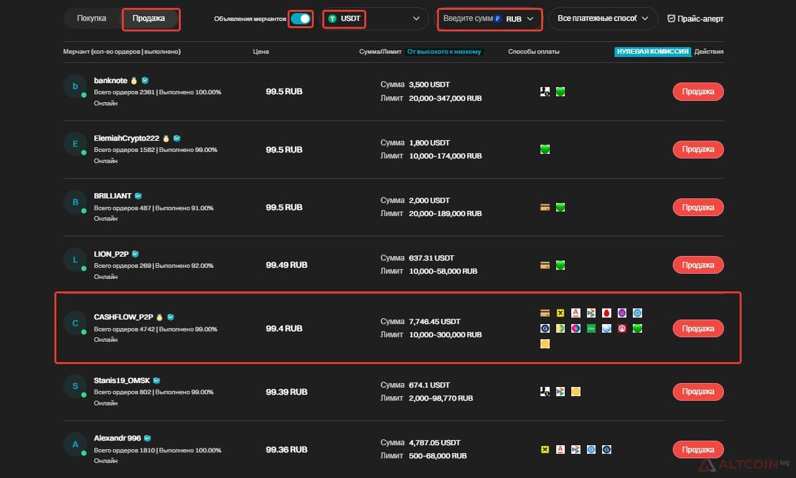
Task: Click Продажа button in Stanis19_OMSK row
Action: 698,392
